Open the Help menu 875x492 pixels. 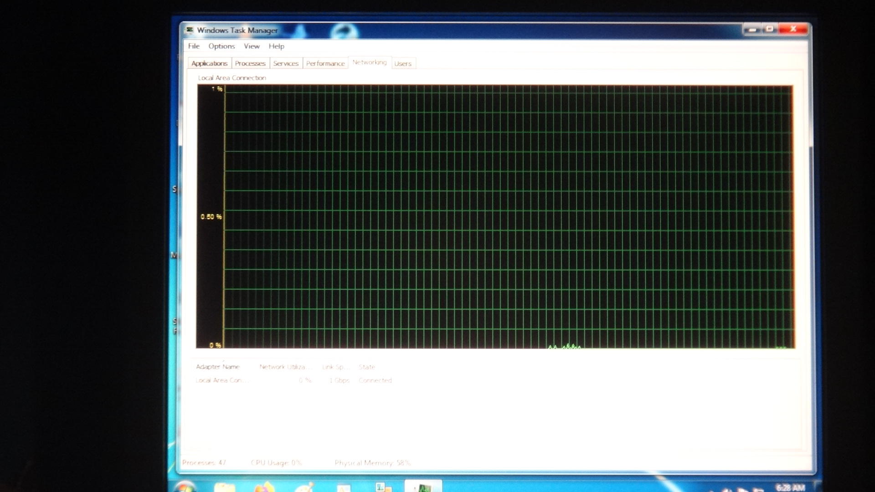tap(276, 46)
